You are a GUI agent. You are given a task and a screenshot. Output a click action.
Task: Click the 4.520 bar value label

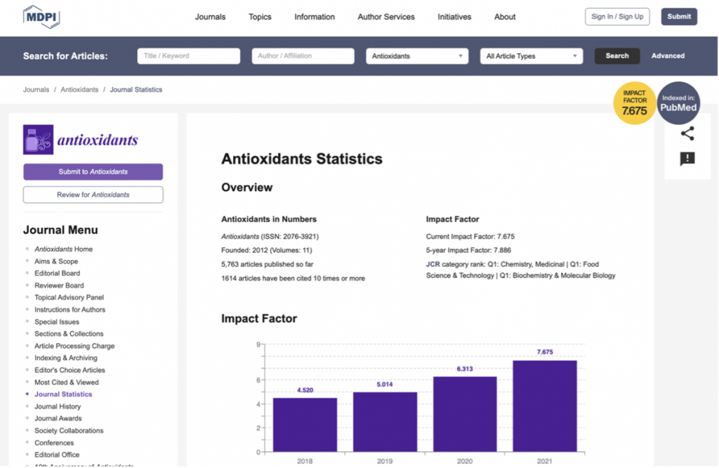click(305, 390)
